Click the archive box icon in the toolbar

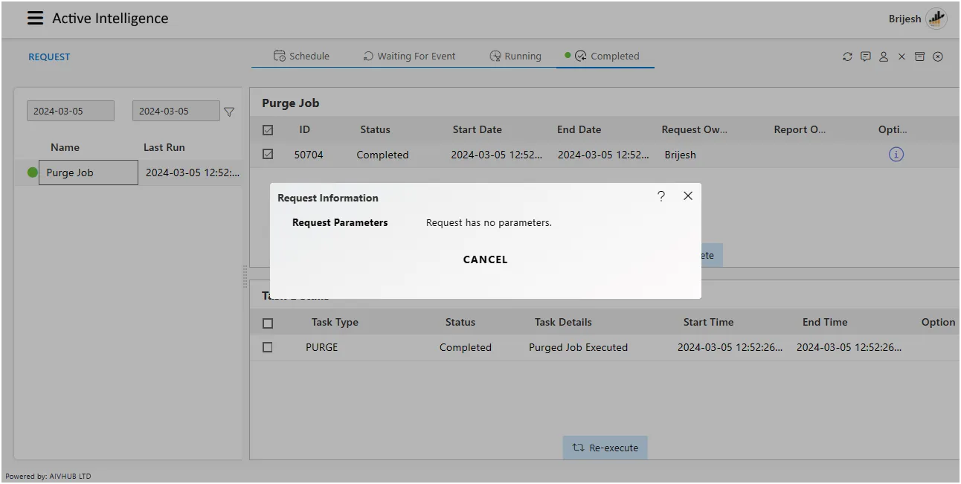(x=919, y=57)
